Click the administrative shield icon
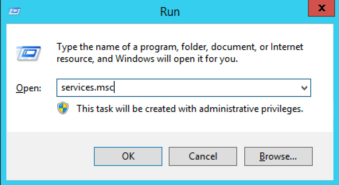339x185 pixels. coord(62,108)
